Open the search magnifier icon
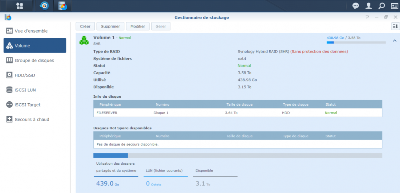 point(381,6)
